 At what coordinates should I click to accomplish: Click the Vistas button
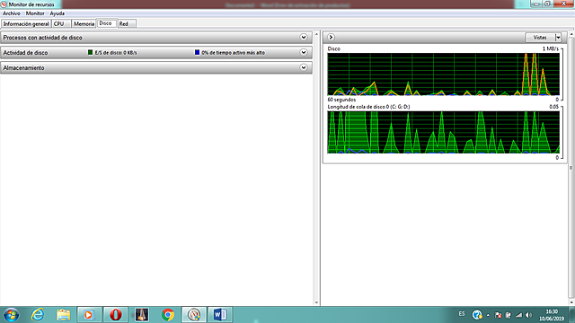point(540,38)
